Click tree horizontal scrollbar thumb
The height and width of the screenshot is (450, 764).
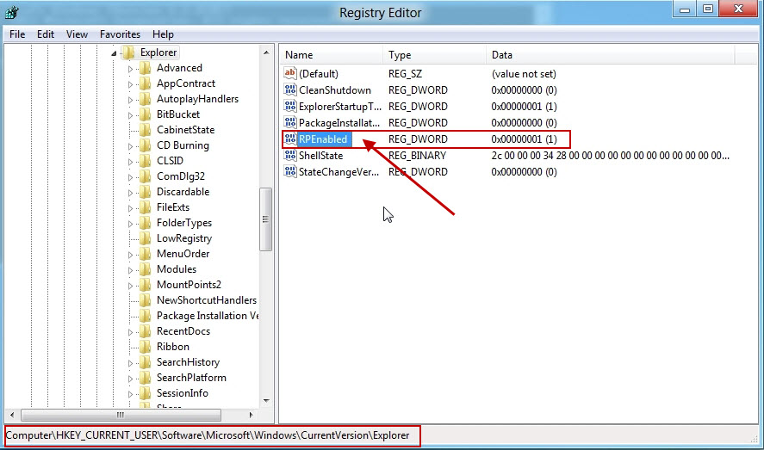coord(121,415)
